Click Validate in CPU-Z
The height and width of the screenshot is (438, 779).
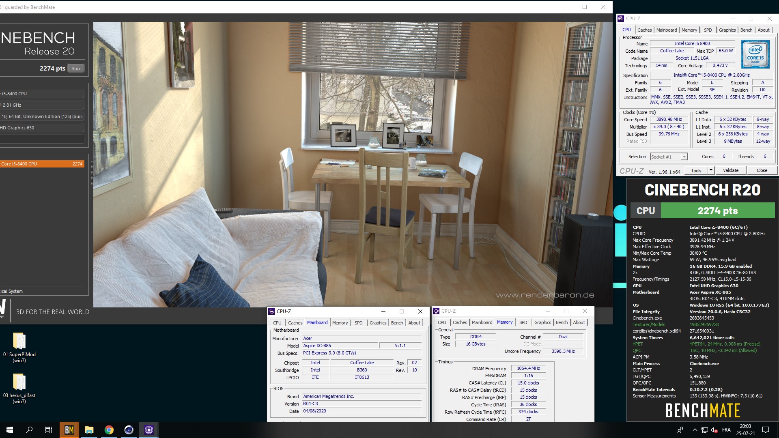(731, 170)
